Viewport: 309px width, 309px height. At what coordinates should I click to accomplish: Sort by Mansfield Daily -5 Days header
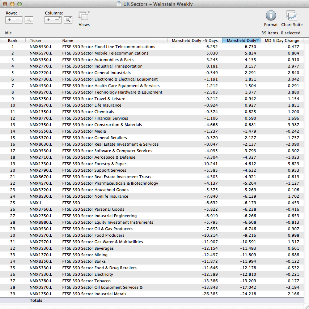coord(195,40)
